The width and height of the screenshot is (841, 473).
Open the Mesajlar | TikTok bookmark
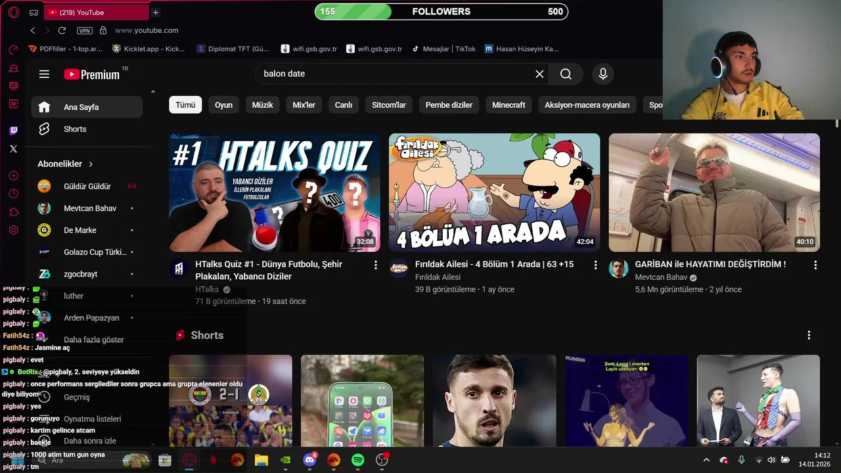(x=443, y=49)
